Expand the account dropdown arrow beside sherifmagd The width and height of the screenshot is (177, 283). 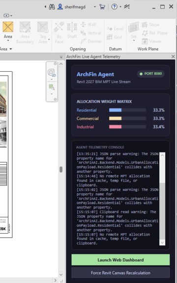coord(95,7)
